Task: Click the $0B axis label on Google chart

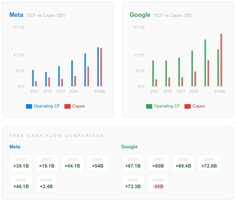Action: tap(141, 86)
